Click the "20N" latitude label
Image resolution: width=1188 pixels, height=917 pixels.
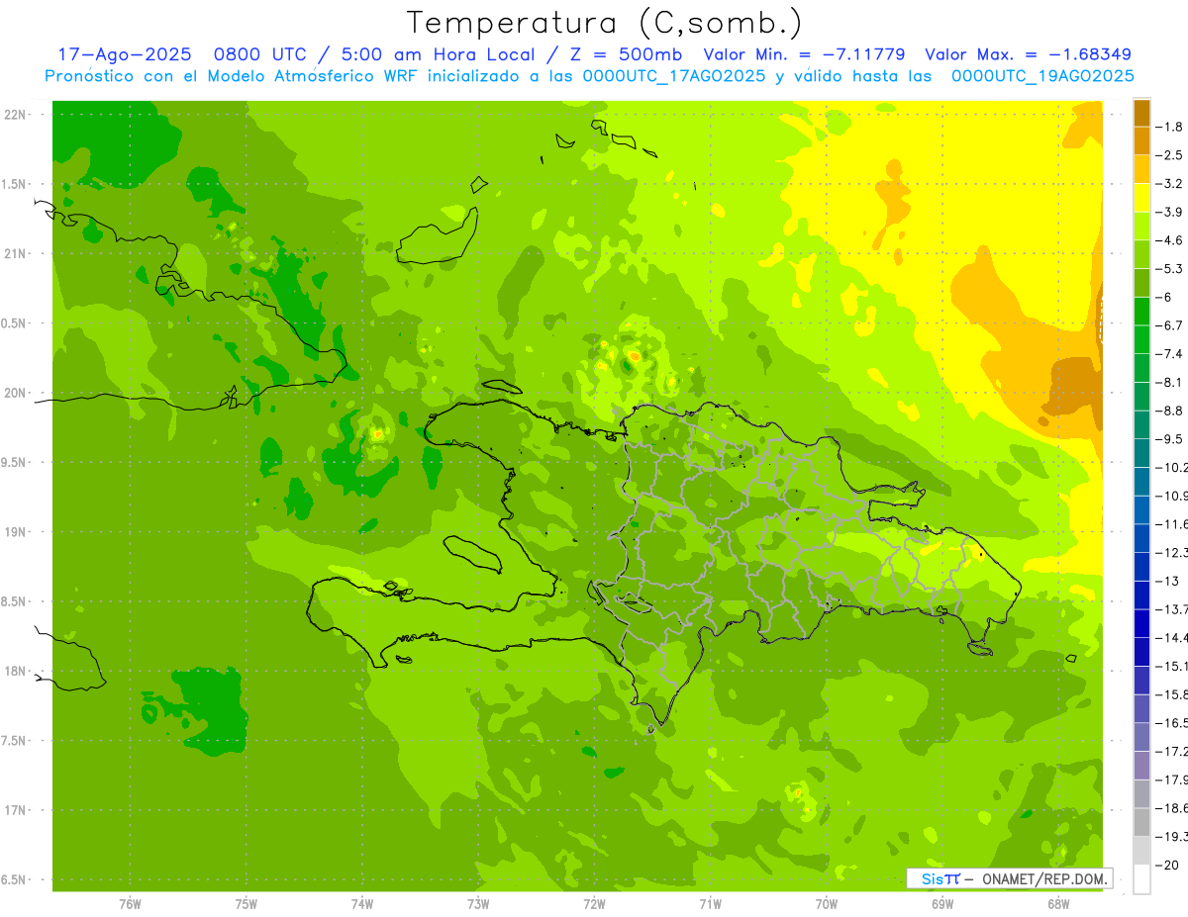[x=14, y=393]
